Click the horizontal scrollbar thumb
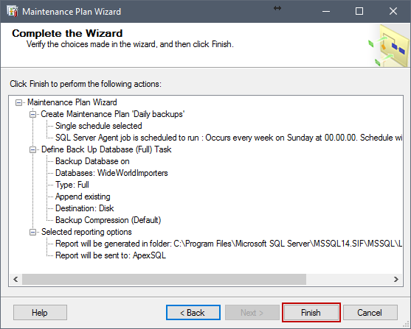411x329 pixels. click(x=164, y=279)
